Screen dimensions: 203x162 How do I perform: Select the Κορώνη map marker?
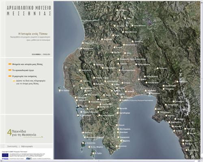pos(121,141)
